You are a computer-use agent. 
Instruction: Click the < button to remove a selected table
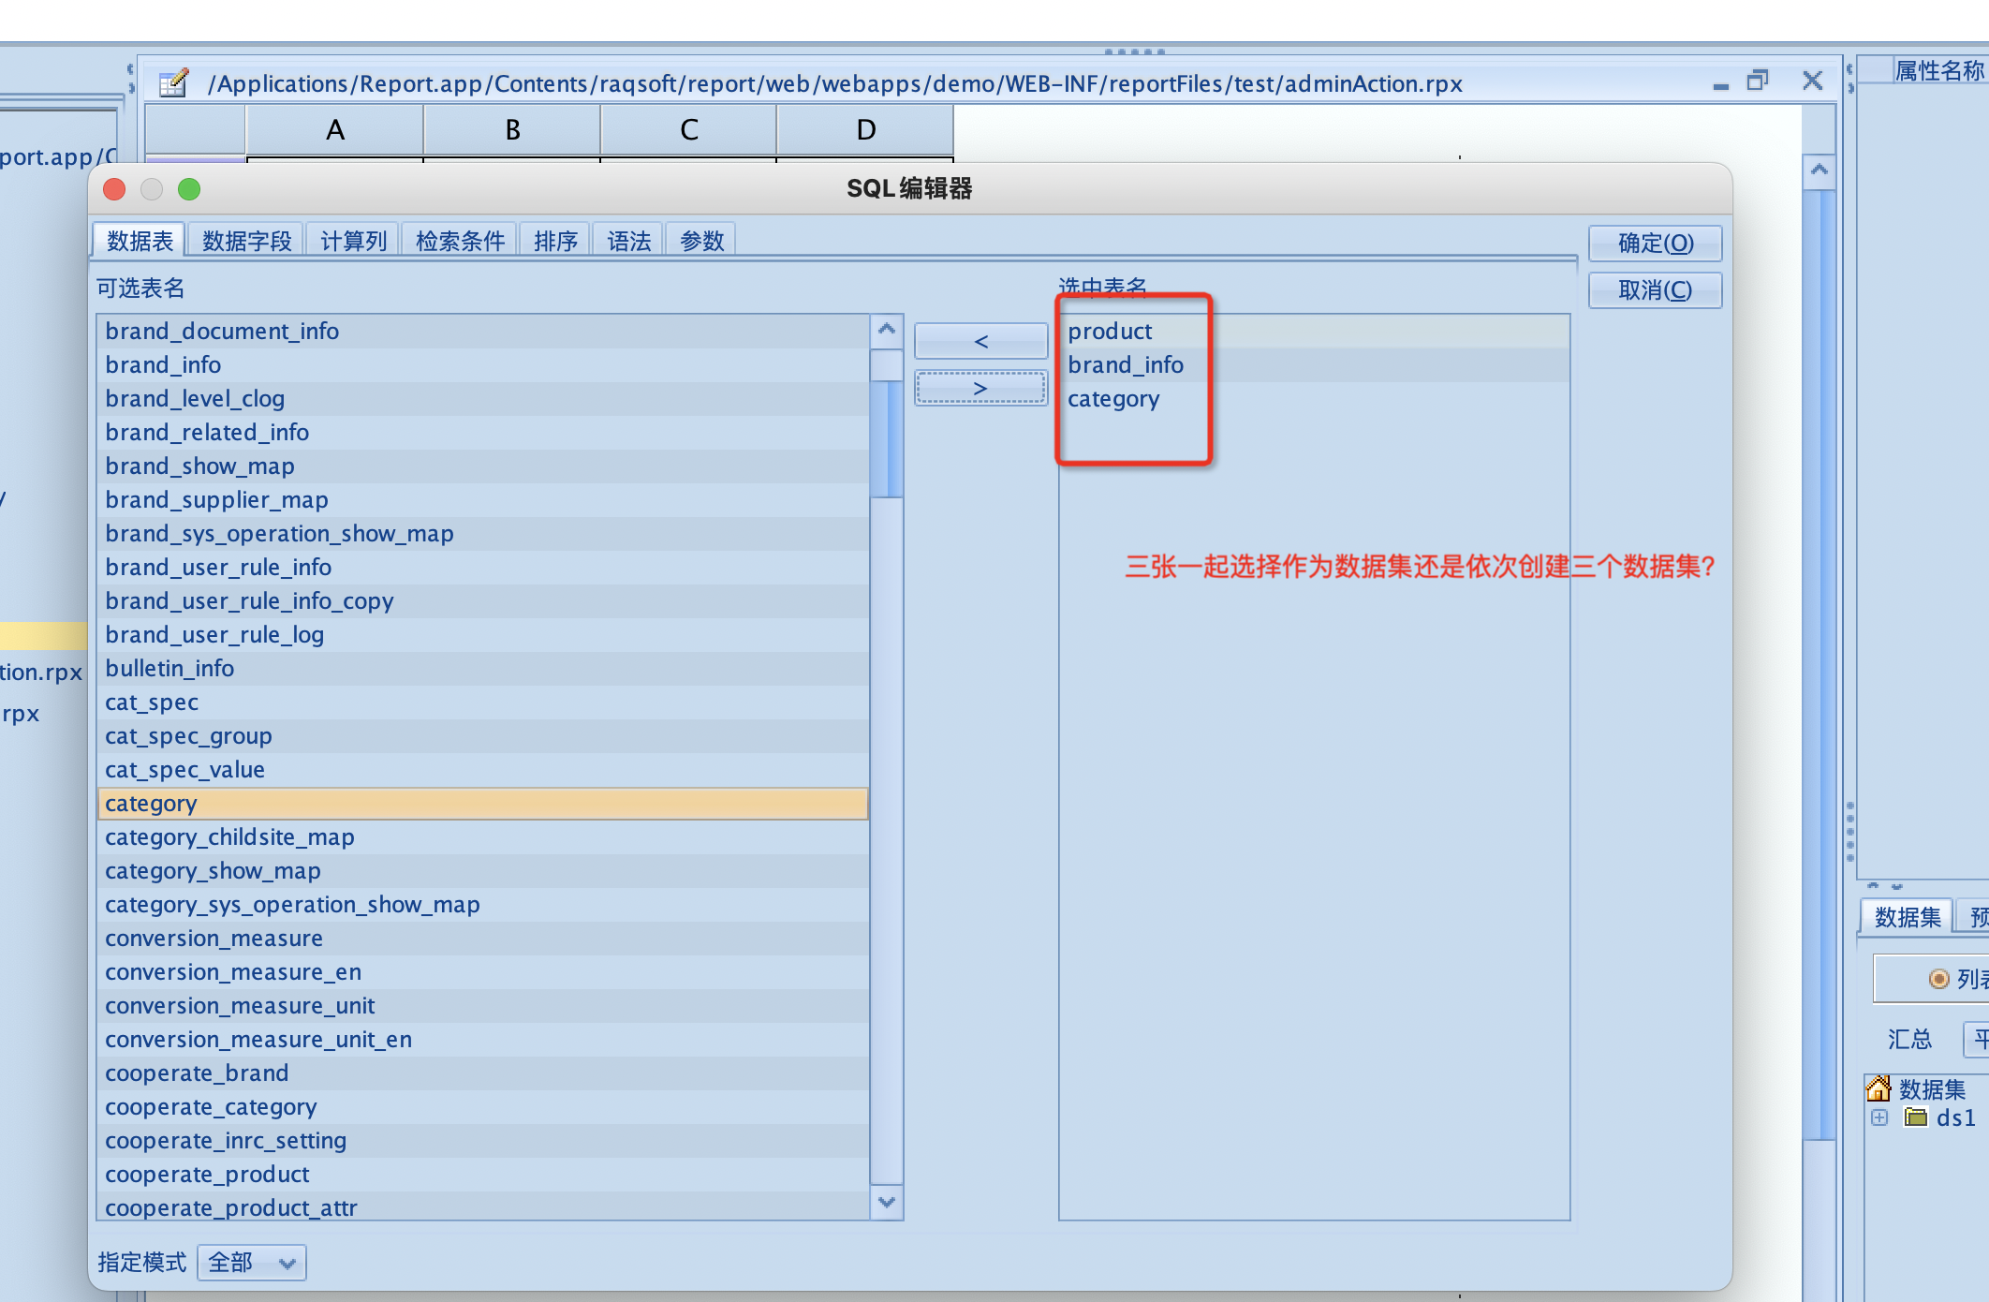pyautogui.click(x=980, y=341)
